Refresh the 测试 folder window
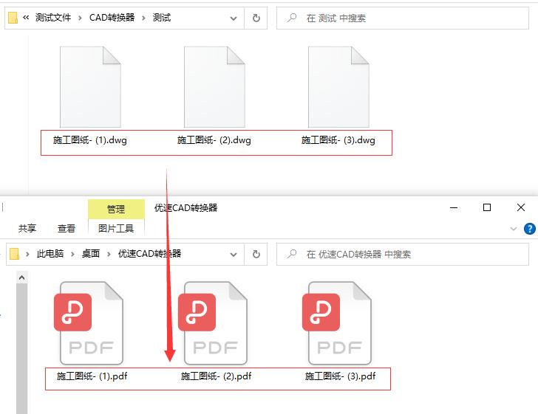The height and width of the screenshot is (414, 538). pyautogui.click(x=256, y=18)
